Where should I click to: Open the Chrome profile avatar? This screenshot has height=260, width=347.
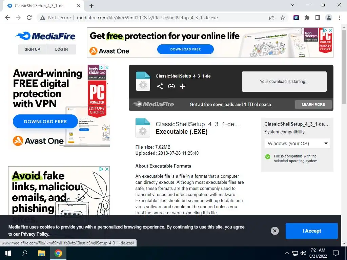click(329, 18)
